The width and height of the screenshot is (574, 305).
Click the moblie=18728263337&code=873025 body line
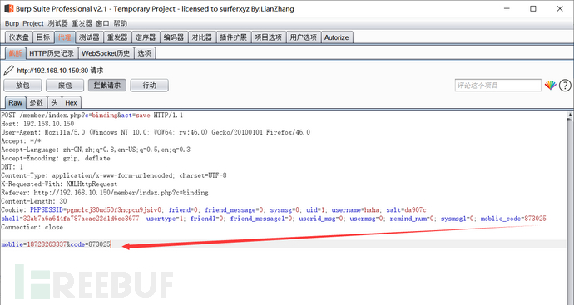tap(56, 244)
